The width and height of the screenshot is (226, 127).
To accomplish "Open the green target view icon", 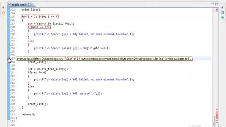I will (x=222, y=18).
